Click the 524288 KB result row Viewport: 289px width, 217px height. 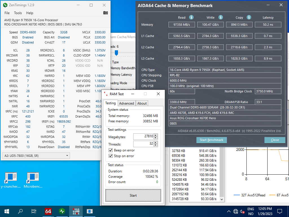194,179
